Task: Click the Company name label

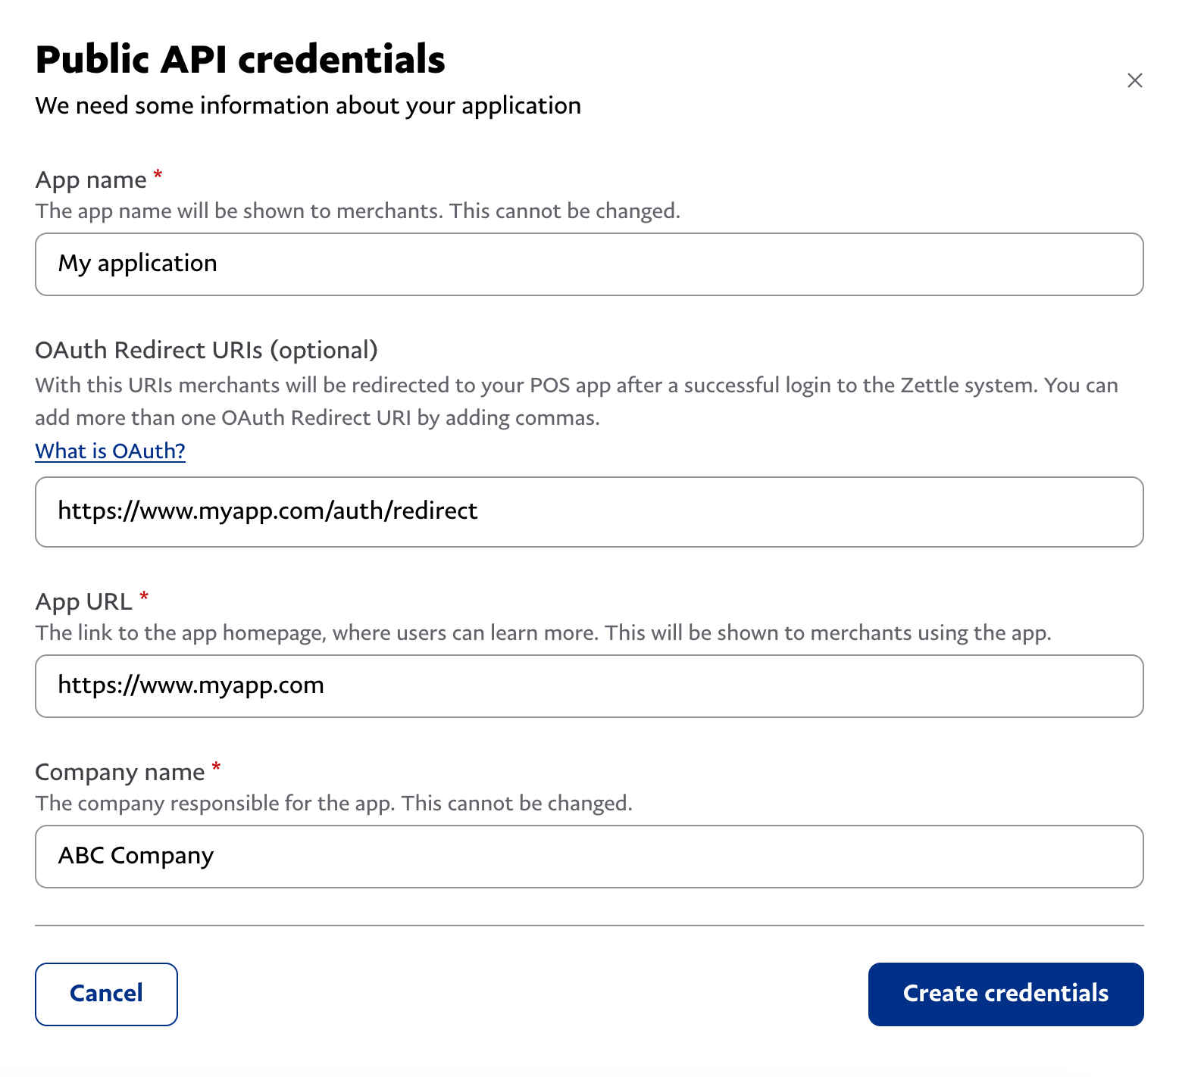Action: click(x=119, y=771)
